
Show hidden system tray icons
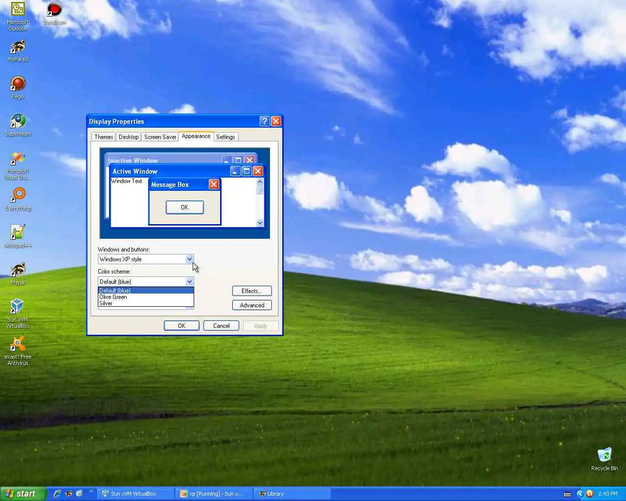point(580,494)
